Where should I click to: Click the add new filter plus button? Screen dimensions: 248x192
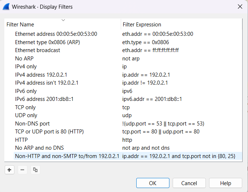[x=9, y=170]
